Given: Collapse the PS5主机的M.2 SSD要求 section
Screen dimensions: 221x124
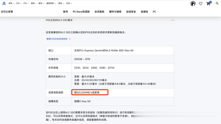Looking at the screenshot, I should 173,20.
